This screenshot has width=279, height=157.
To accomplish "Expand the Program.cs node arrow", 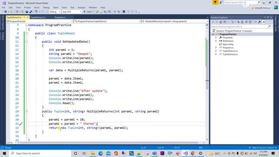I will coord(216,48).
